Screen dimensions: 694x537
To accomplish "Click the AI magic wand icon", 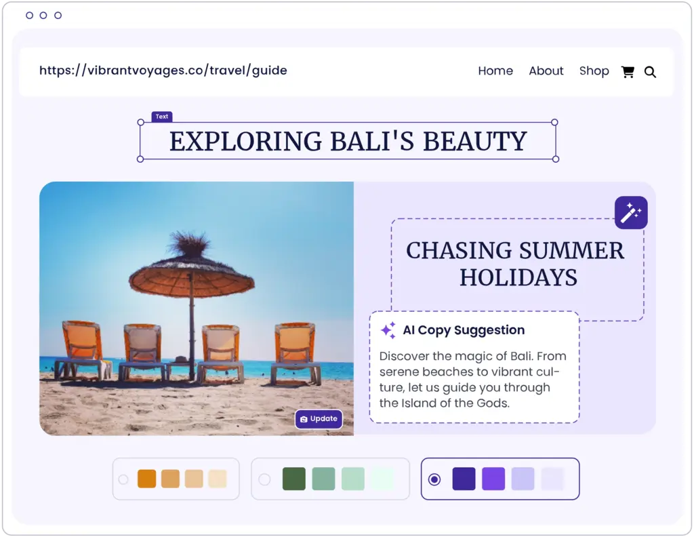I will pos(631,213).
